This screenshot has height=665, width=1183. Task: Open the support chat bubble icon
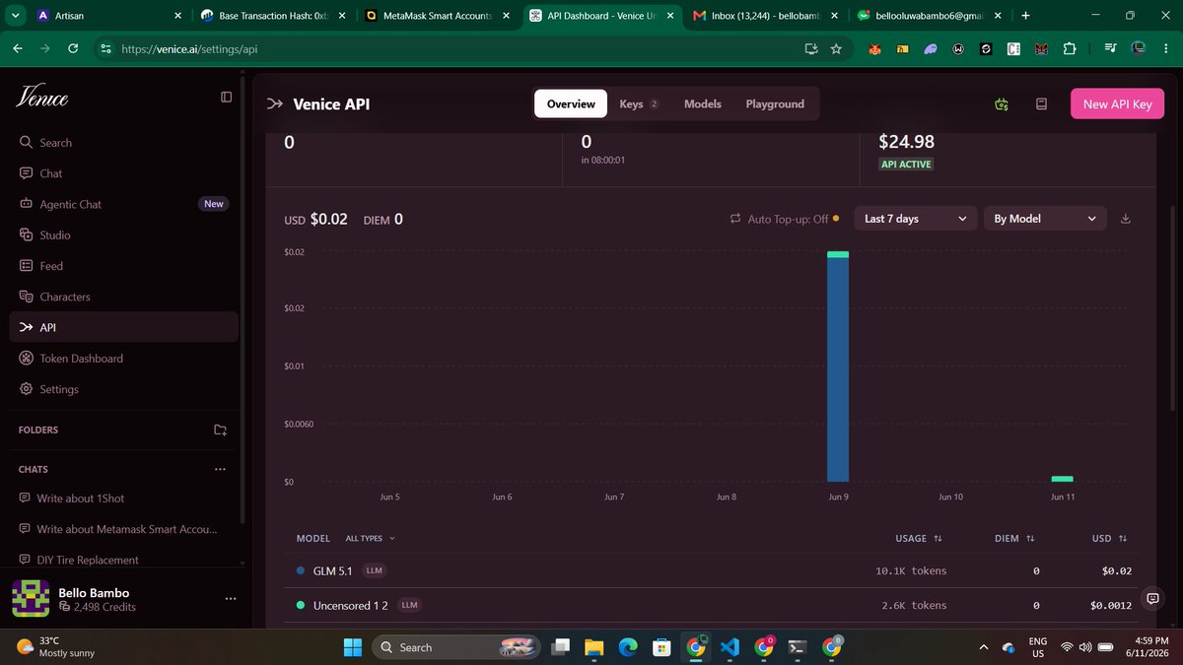pyautogui.click(x=1152, y=599)
